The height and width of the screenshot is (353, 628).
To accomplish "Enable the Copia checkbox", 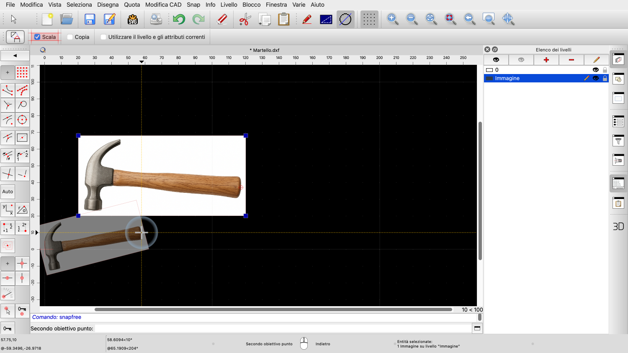I will [x=70, y=37].
